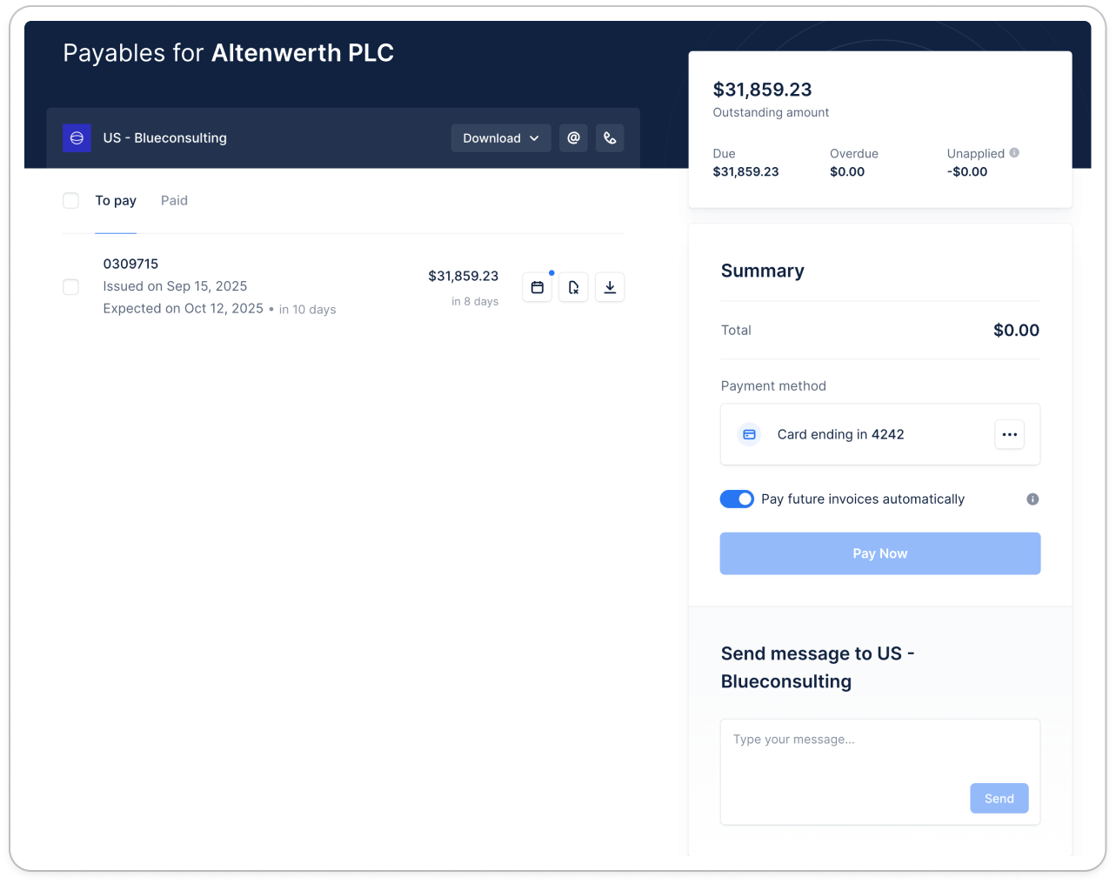Click info icon beside automatic payment option
This screenshot has width=1116, height=884.
tap(1032, 499)
